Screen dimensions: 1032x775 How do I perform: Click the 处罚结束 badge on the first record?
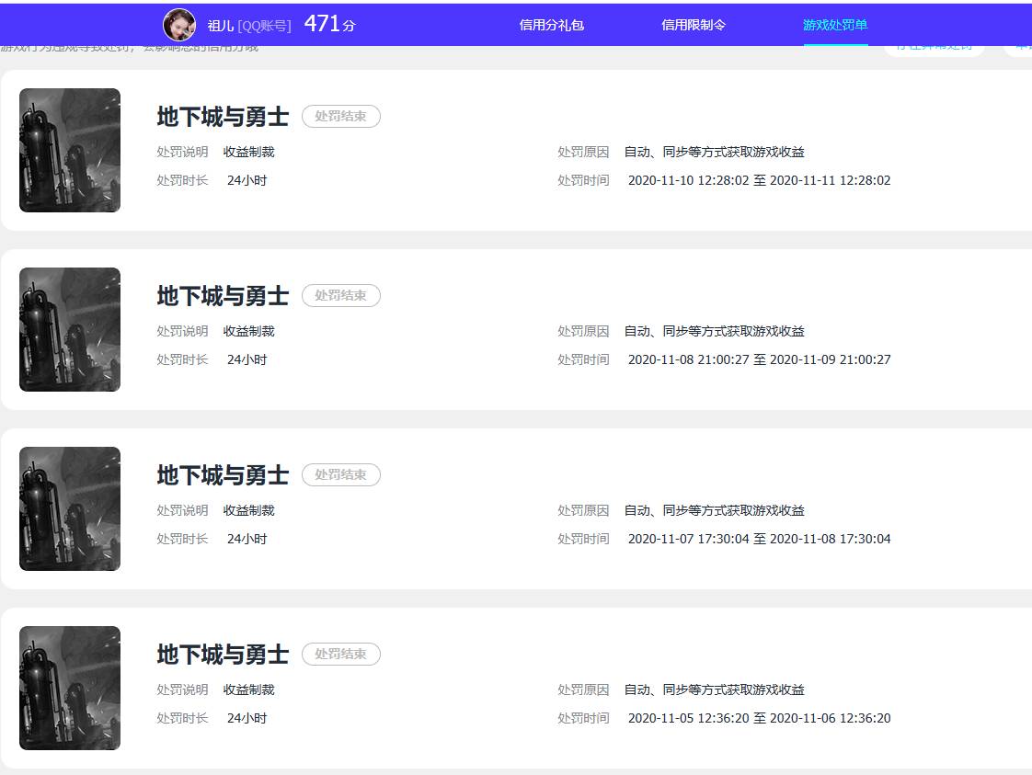point(341,116)
